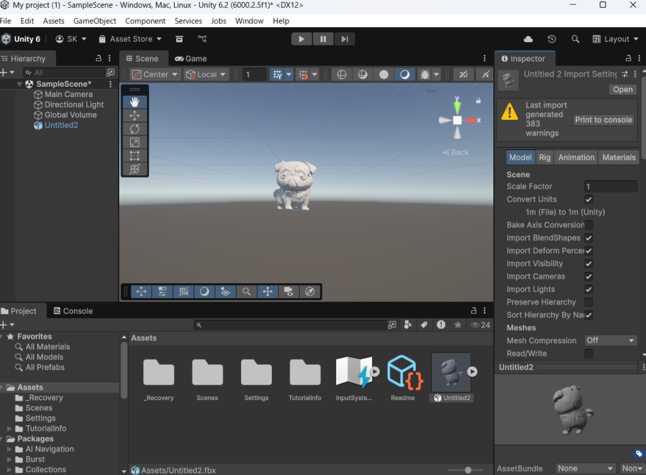Open the GameObject menu

coord(95,21)
